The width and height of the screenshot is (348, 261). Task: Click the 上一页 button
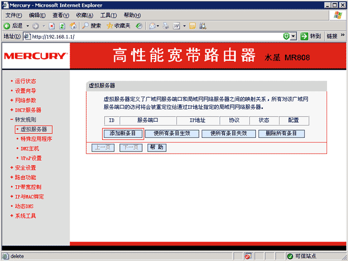click(x=103, y=148)
